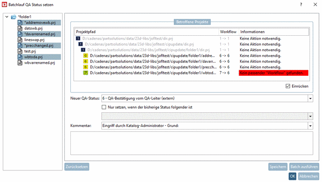322x182 pixels.
Task: Open the Kommentar dropdown arrow
Action: (310, 126)
